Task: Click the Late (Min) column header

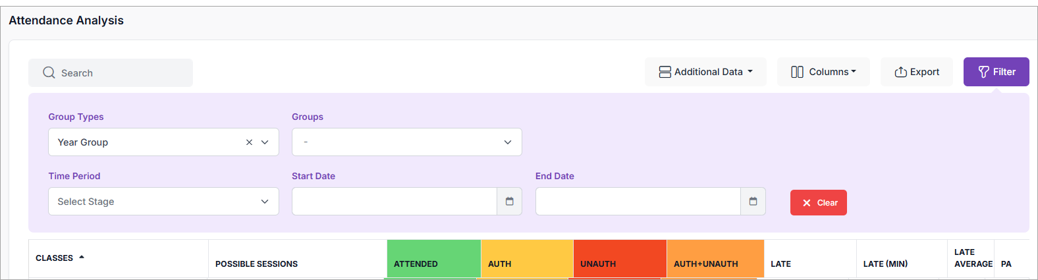Action: pyautogui.click(x=885, y=264)
